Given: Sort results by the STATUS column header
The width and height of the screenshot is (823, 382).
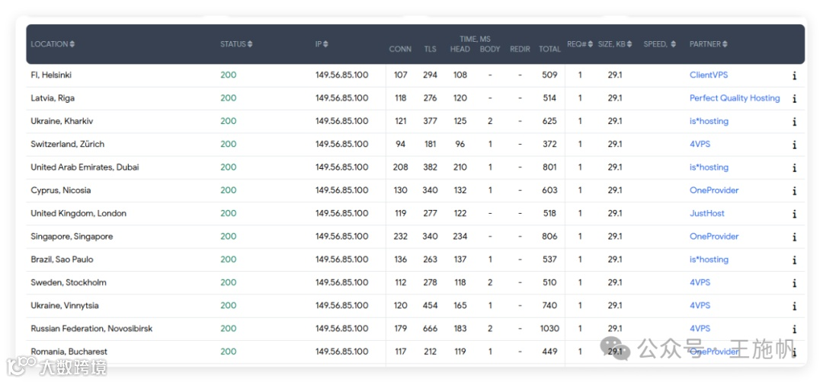Looking at the screenshot, I should (x=236, y=44).
